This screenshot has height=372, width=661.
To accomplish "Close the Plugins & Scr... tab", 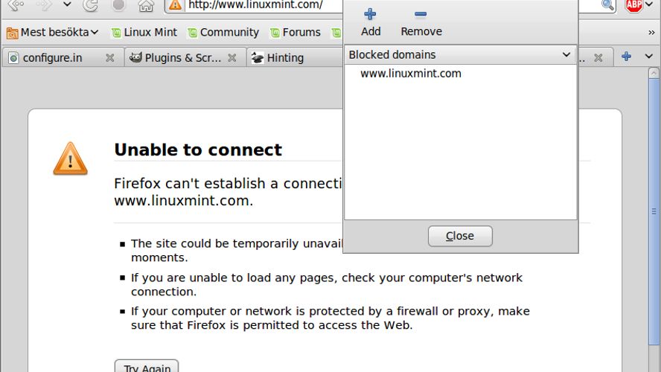I will tap(232, 57).
